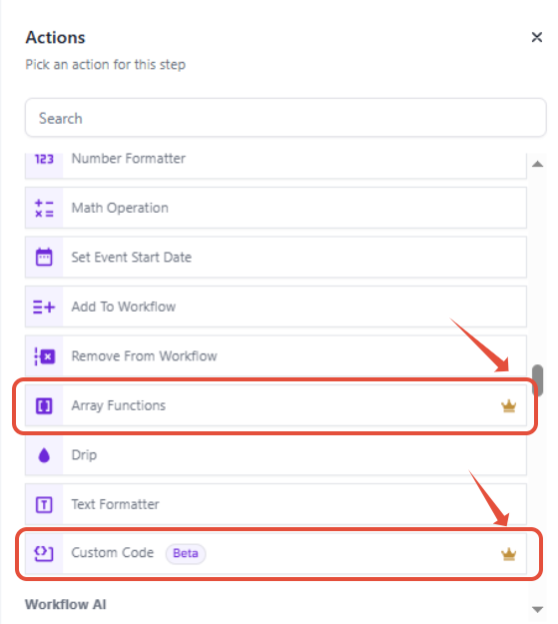This screenshot has width=558, height=624.
Task: Click the Add To Workflow list-plus icon
Action: [44, 307]
